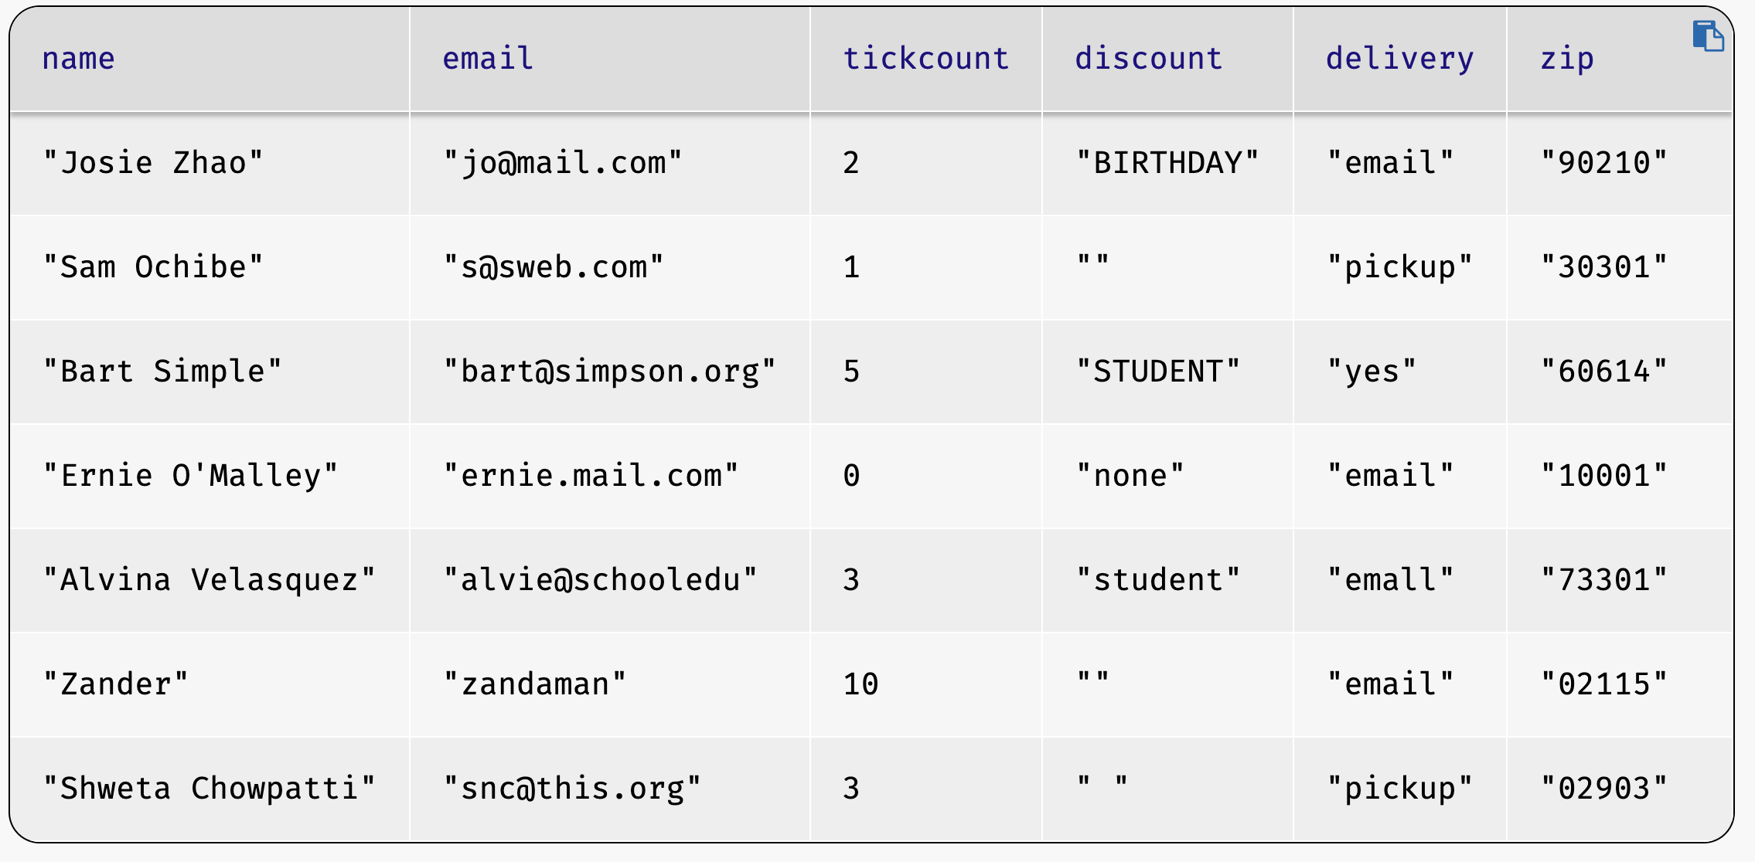Click the "yes" delivery cell
This screenshot has width=1755, height=862.
[1400, 372]
